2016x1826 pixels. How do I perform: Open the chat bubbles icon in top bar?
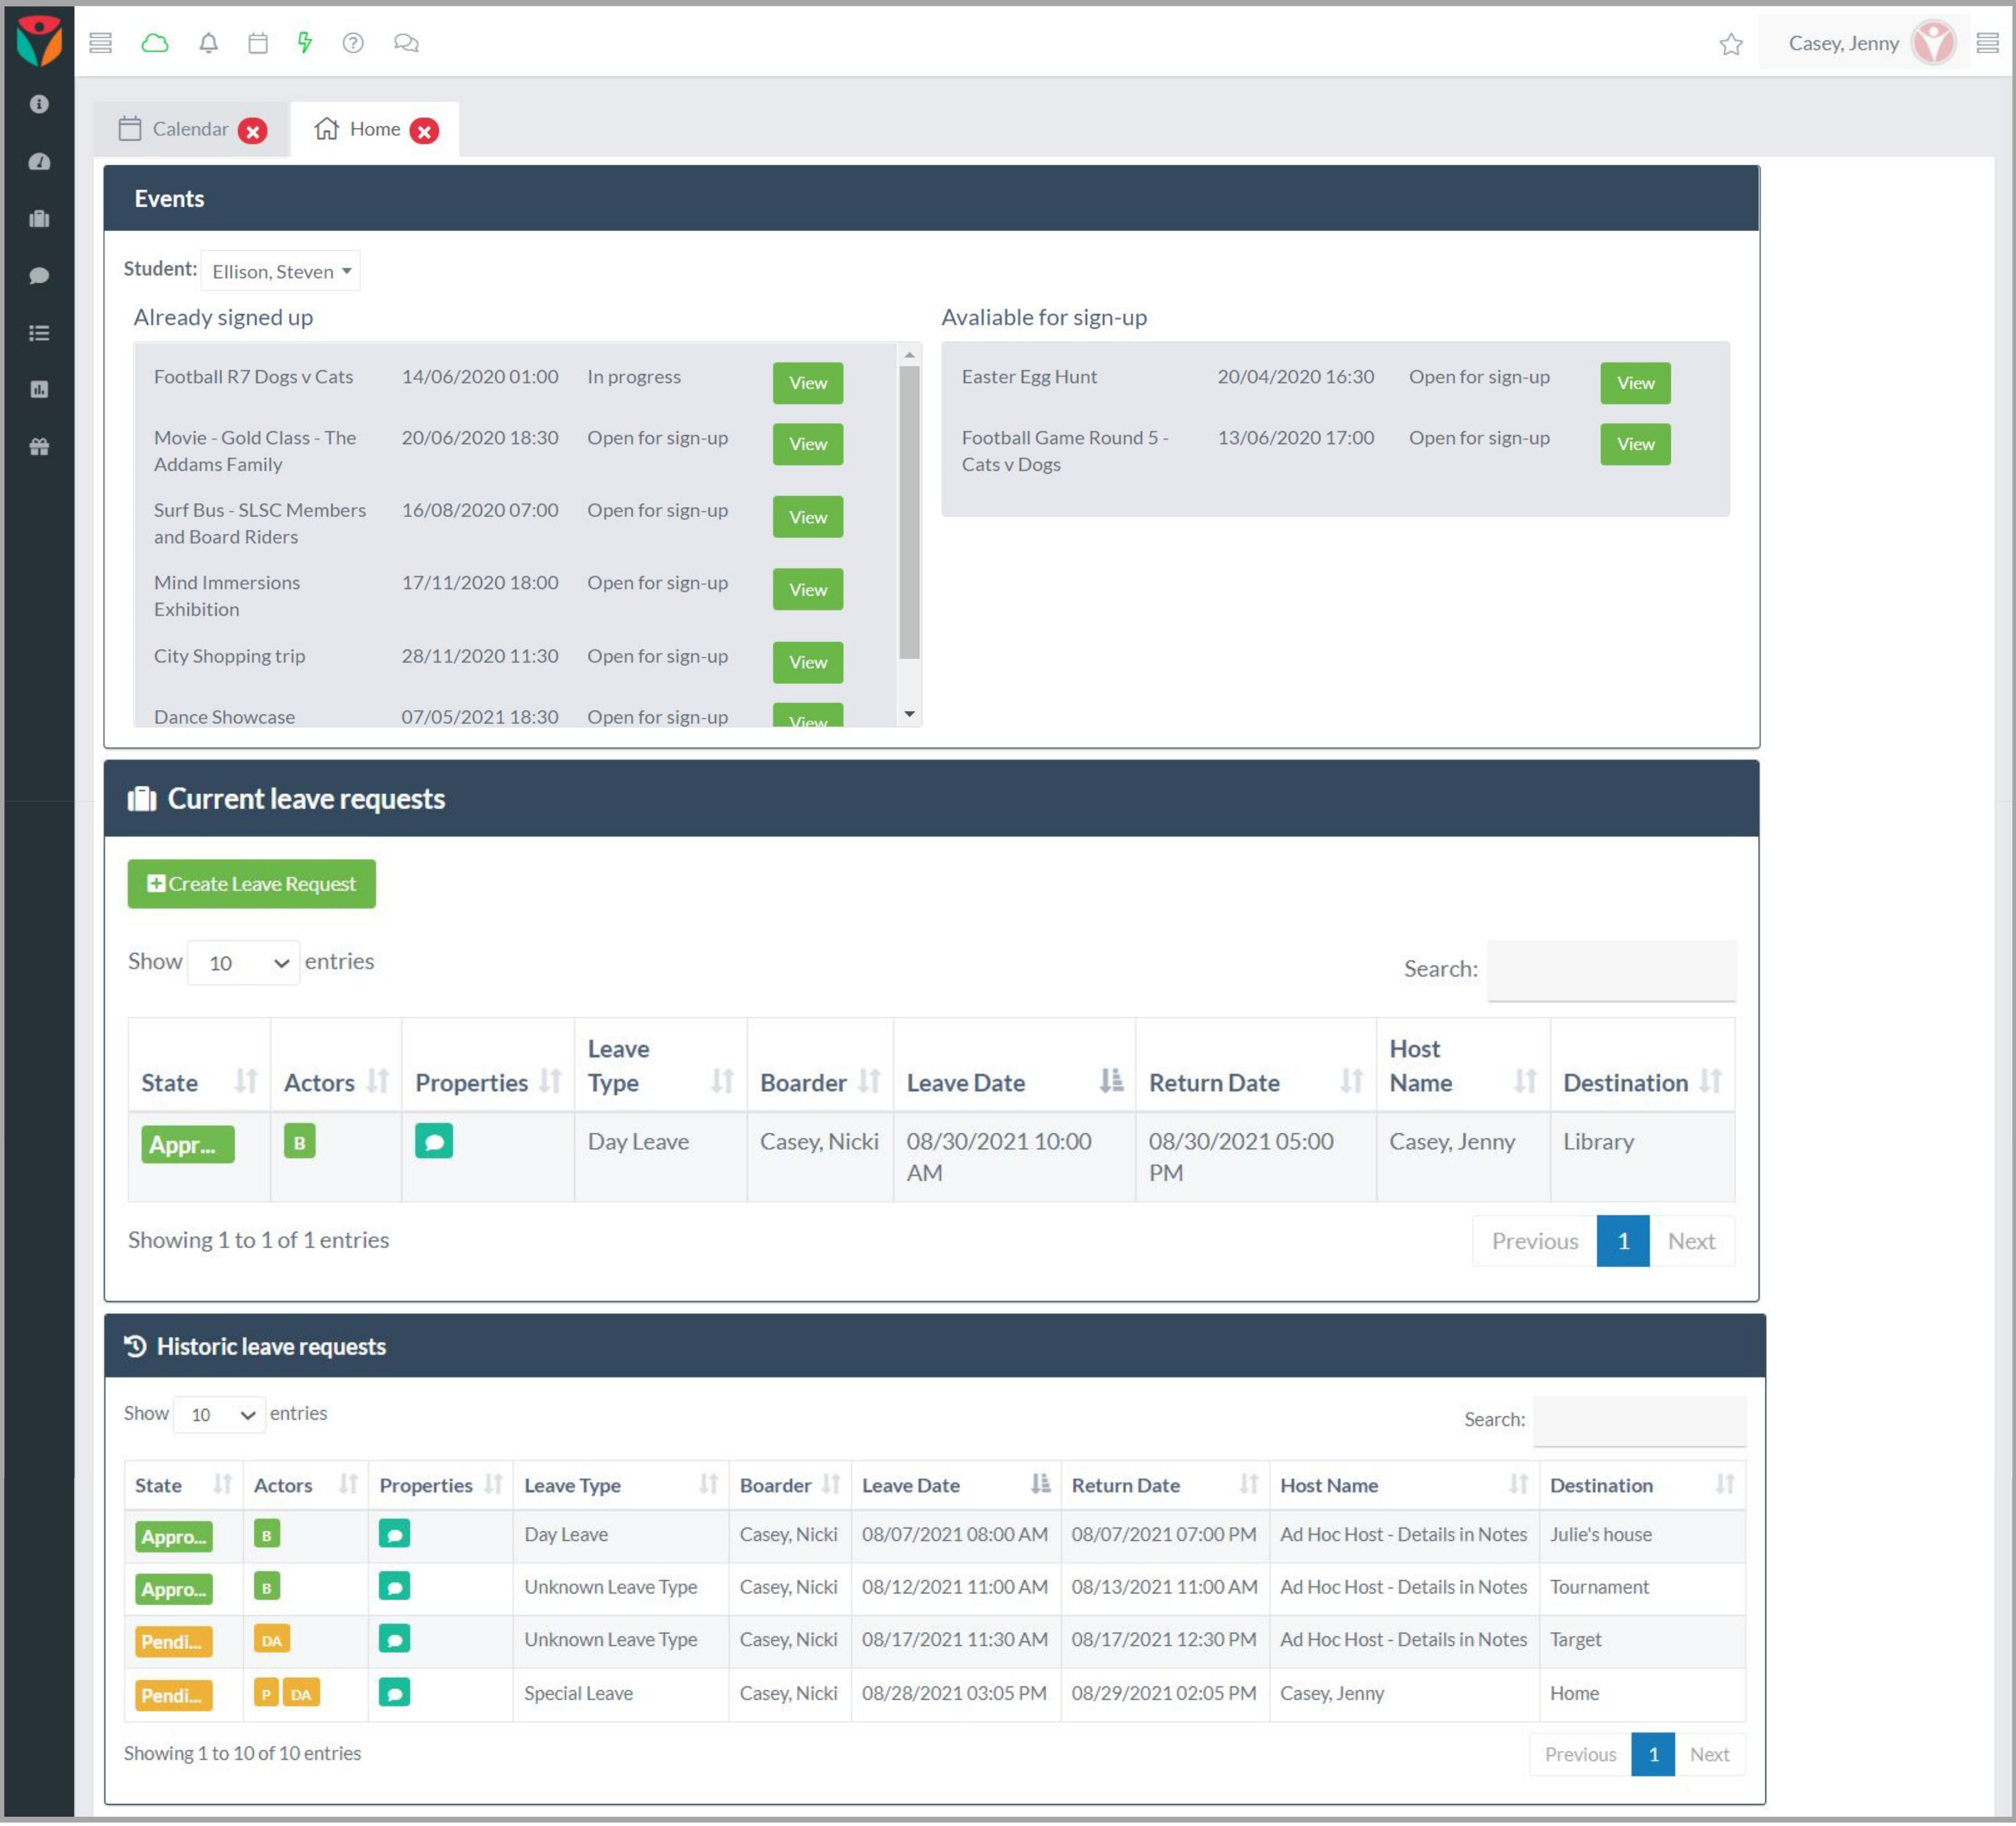(x=406, y=43)
